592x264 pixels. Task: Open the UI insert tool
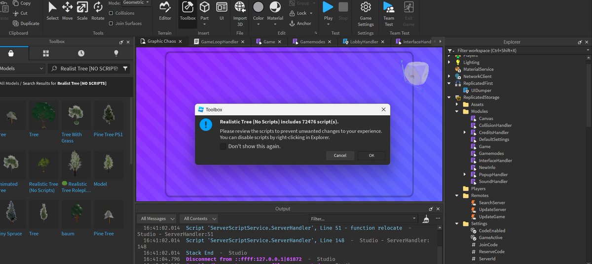(x=222, y=11)
